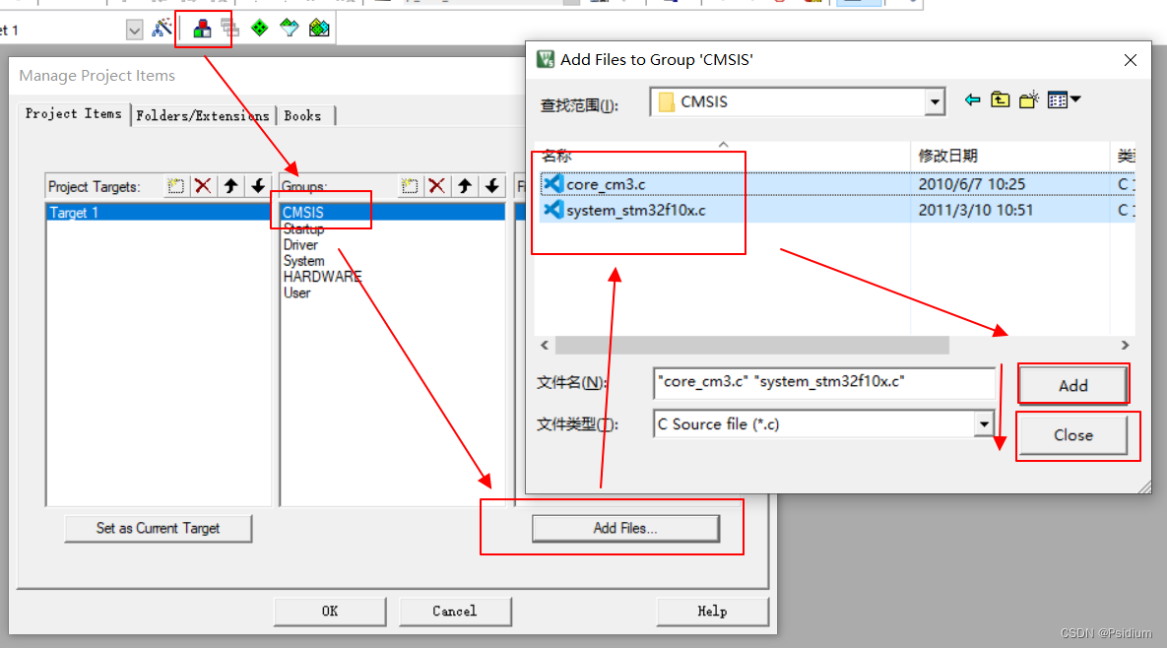Image resolution: width=1167 pixels, height=648 pixels.
Task: Click the 文件名 filename input field
Action: tap(824, 382)
